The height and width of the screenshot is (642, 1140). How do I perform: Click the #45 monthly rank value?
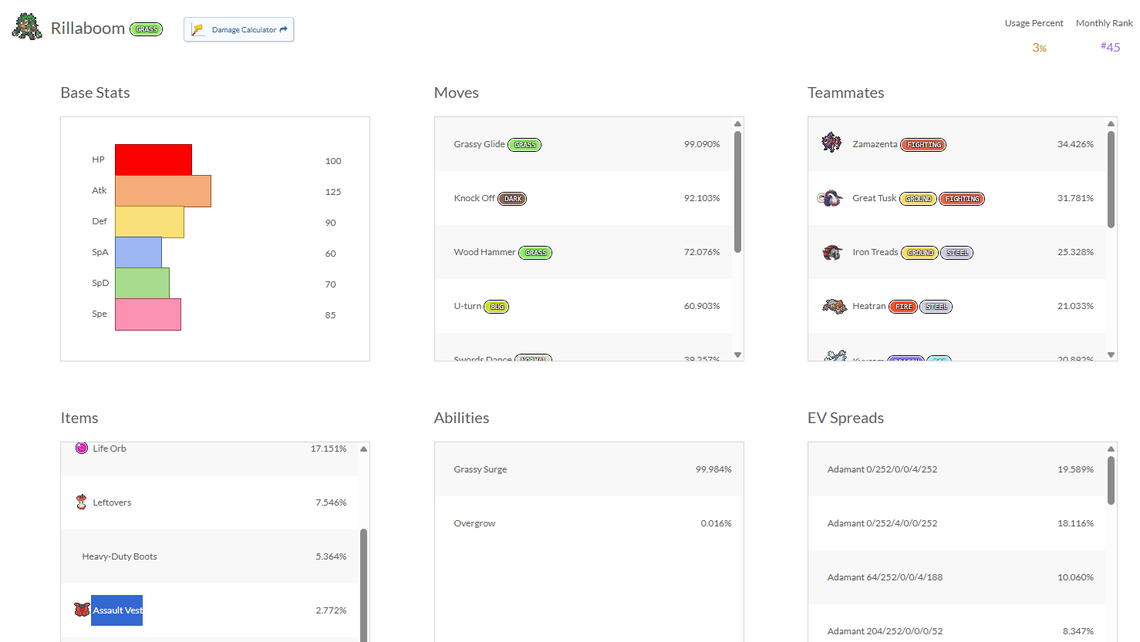pyautogui.click(x=1110, y=47)
